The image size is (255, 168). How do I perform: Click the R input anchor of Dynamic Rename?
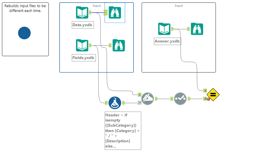[139, 103]
